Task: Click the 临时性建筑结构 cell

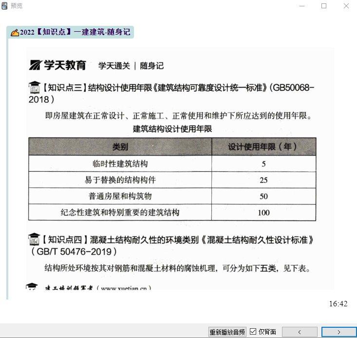Action: pyautogui.click(x=120, y=163)
